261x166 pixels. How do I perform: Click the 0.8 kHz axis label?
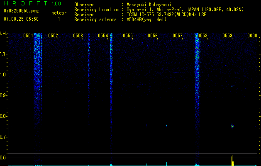[3, 116]
